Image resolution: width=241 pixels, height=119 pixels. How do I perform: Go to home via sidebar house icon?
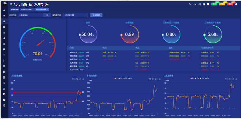(4, 10)
